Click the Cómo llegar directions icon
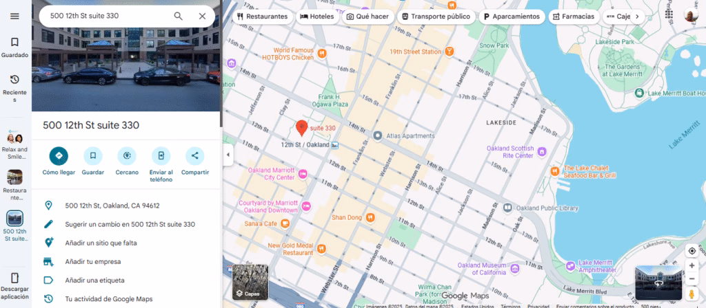This screenshot has width=706, height=308. [x=59, y=155]
